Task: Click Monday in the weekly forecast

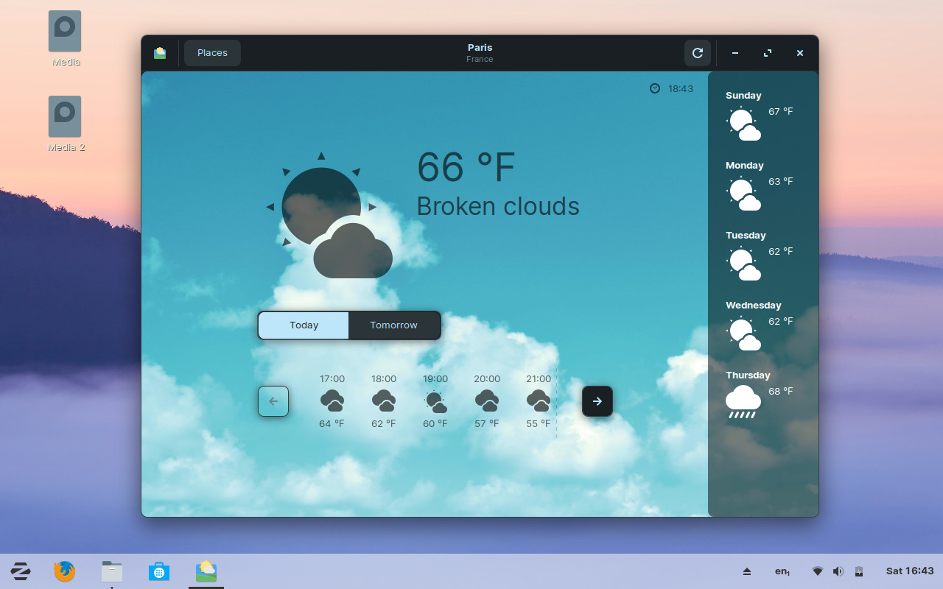Action: (x=744, y=166)
